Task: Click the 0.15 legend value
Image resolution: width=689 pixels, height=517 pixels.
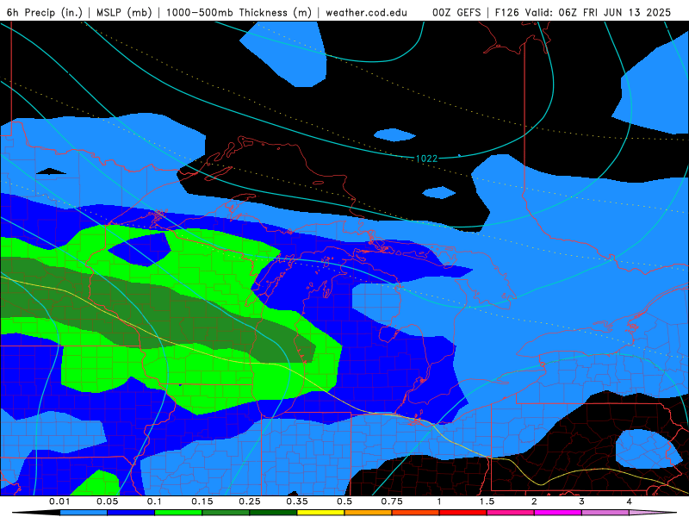Action: (x=202, y=501)
